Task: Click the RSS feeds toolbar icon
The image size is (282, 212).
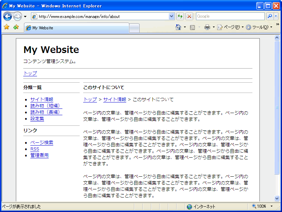Action: pyautogui.click(x=192, y=27)
